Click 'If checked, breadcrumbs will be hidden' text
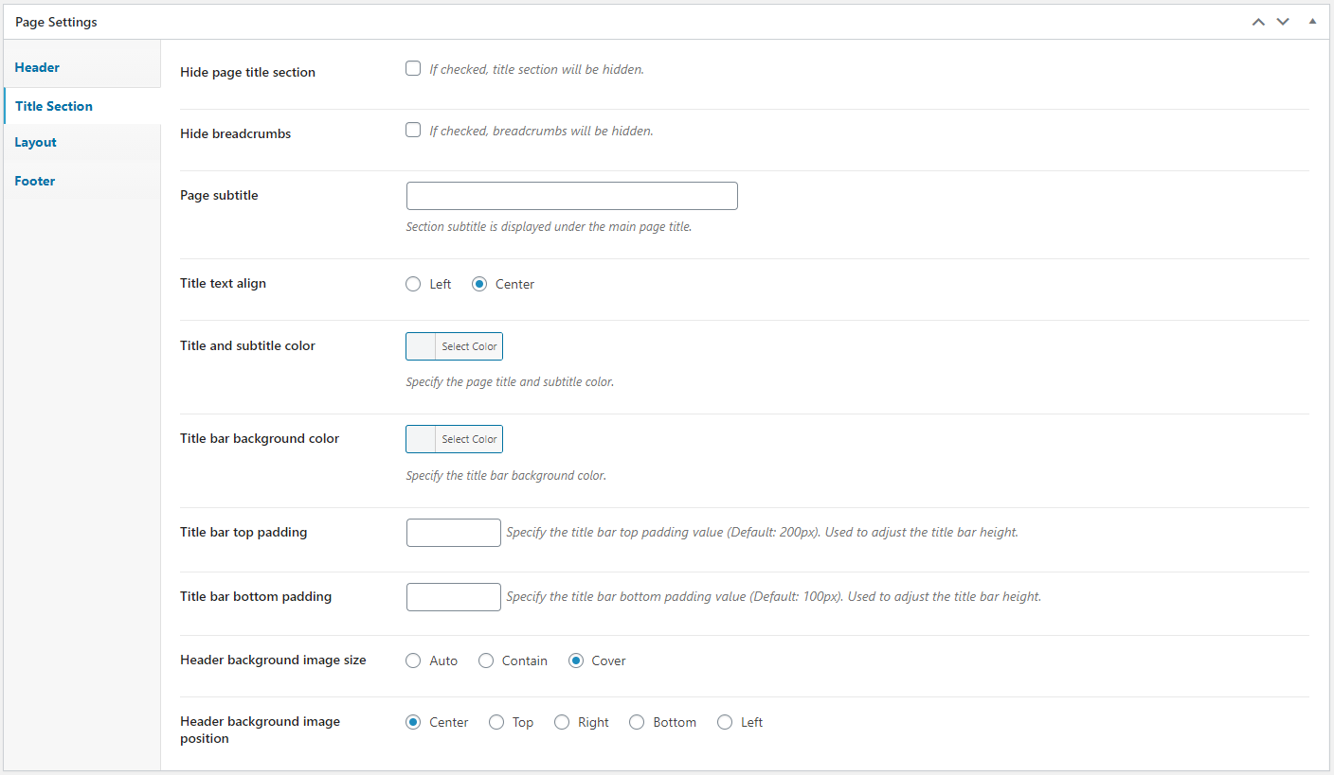 tap(541, 131)
